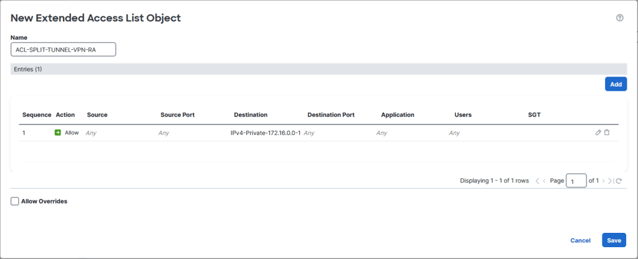Screen dimensions: 638x259
Task: Click the Page number input box
Action: pyautogui.click(x=576, y=181)
